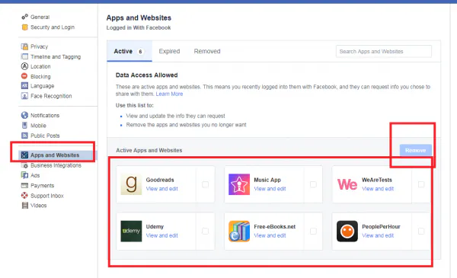Click the Security and Login shield icon

[25, 27]
